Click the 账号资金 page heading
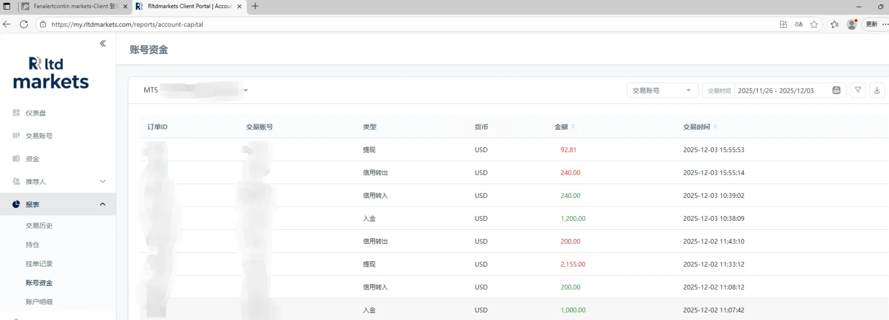This screenshot has width=889, height=320. click(149, 50)
